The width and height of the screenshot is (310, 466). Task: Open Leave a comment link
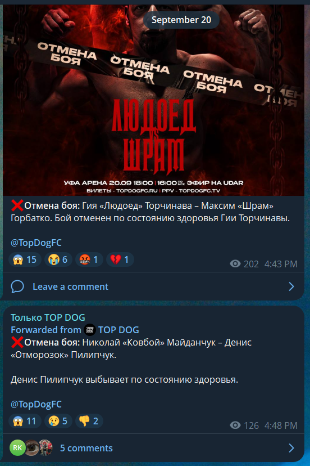click(x=70, y=286)
